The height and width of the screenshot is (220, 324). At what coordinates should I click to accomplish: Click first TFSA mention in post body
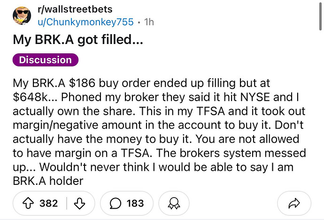coord(210,111)
